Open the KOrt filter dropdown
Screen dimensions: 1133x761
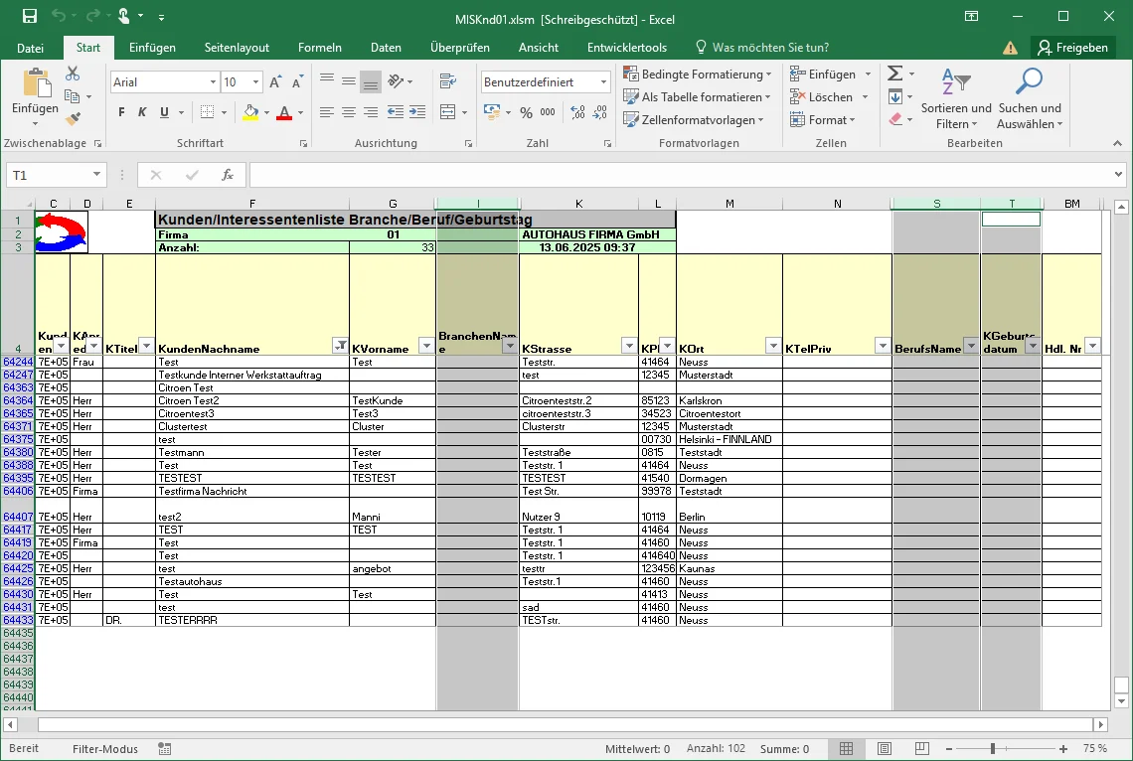tap(773, 346)
